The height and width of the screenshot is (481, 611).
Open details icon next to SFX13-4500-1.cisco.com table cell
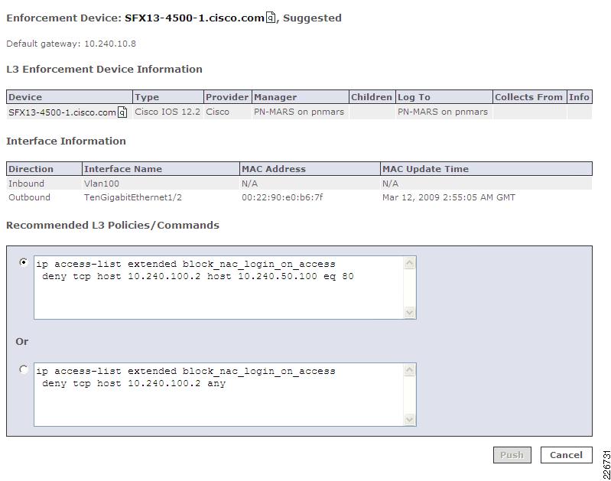[122, 112]
